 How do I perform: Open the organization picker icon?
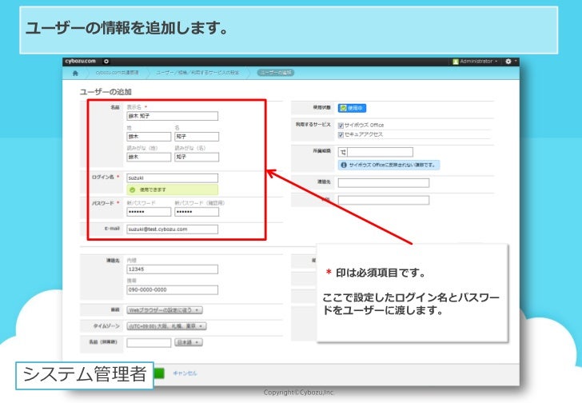pyautogui.click(x=343, y=152)
